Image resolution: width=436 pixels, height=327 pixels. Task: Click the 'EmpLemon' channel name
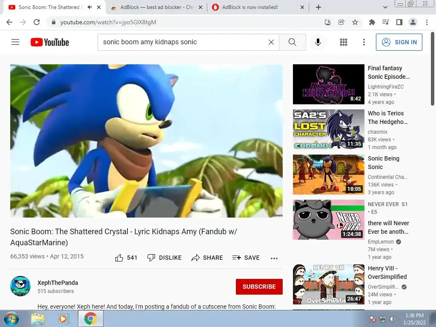(x=381, y=242)
